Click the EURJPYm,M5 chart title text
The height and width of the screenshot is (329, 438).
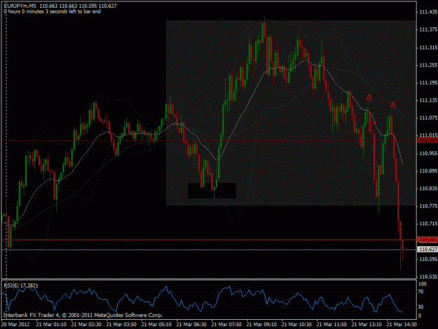[x=20, y=6]
